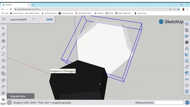Open the first GitHub bookmark
This screenshot has height=107, width=190.
click(110, 13)
